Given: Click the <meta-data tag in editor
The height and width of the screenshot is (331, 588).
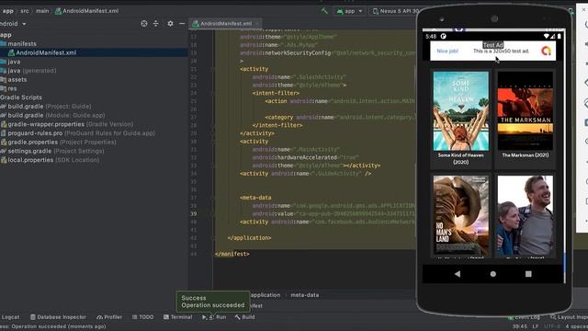Looking at the screenshot, I should click(x=255, y=198).
